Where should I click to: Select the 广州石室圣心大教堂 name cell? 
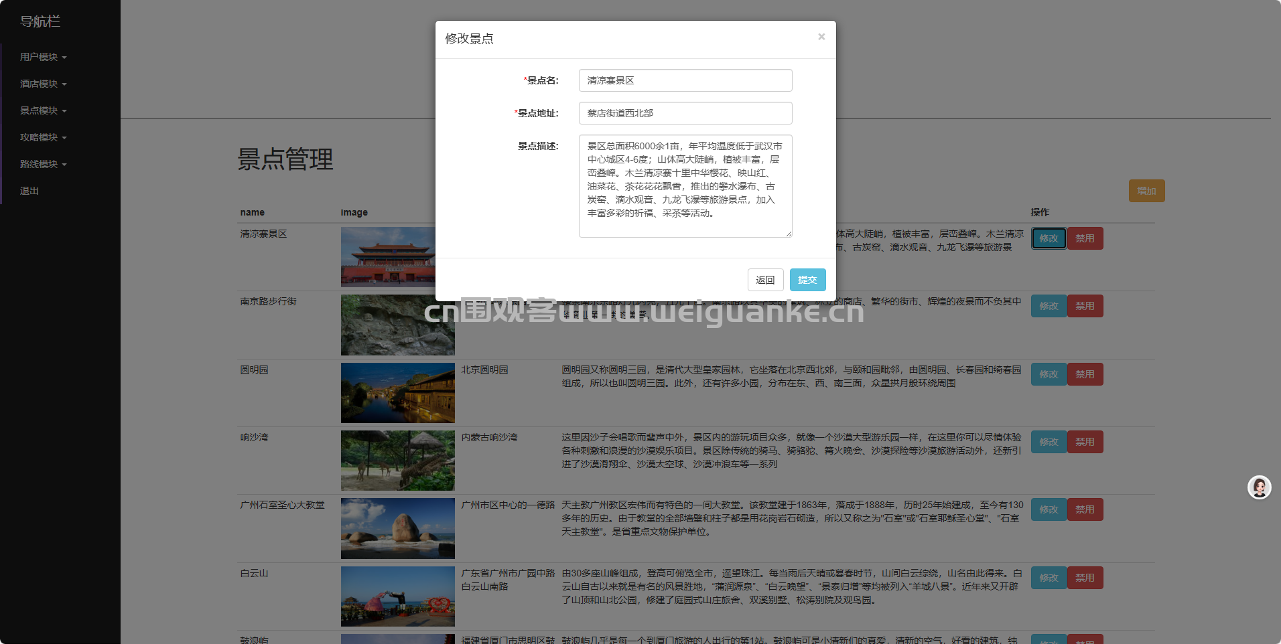[283, 505]
